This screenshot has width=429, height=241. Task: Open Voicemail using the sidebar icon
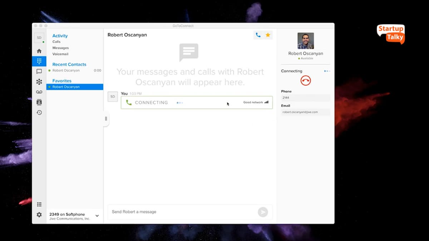click(x=39, y=92)
